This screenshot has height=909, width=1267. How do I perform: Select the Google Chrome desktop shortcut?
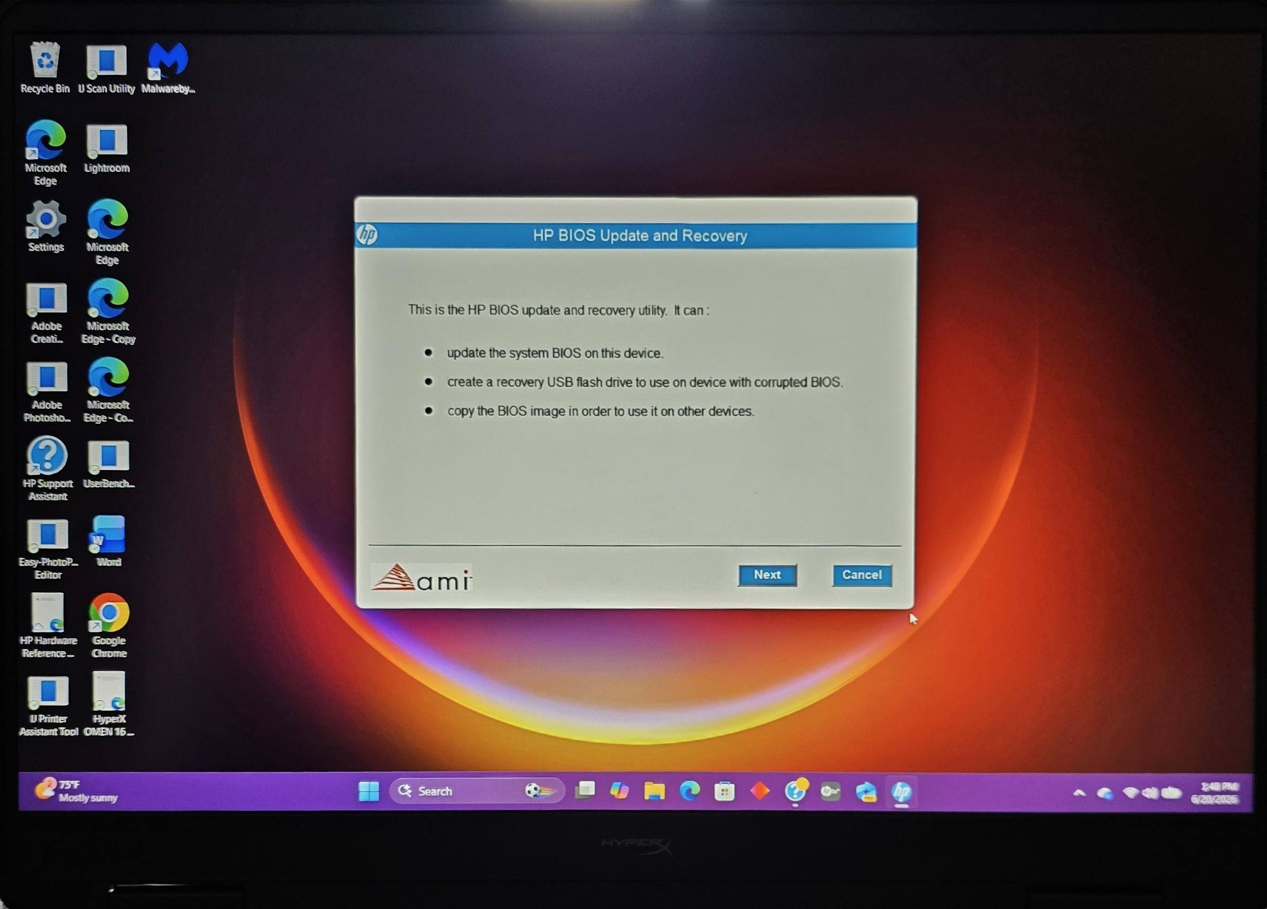tap(109, 626)
